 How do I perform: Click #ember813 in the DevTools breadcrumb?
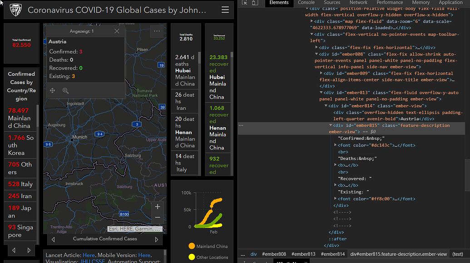[x=303, y=254]
